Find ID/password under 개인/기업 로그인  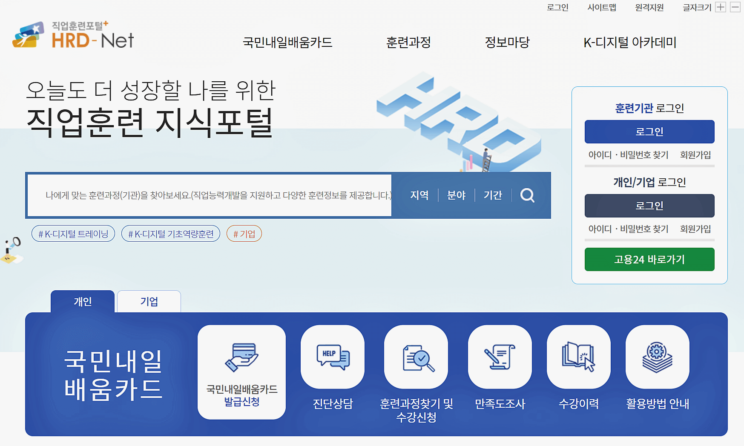tap(628, 229)
